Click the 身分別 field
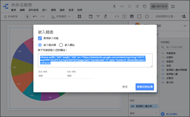 click(x=170, y=82)
